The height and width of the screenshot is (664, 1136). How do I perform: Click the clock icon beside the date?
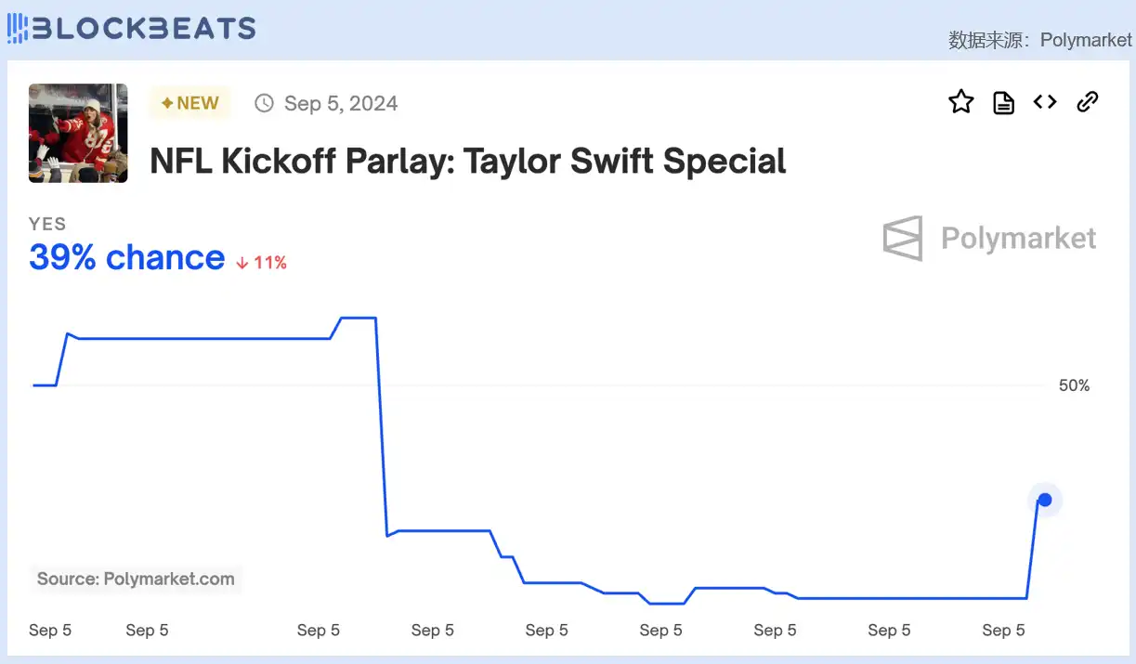tap(265, 103)
